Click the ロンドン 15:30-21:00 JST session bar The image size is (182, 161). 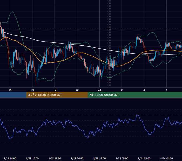pos(57,95)
